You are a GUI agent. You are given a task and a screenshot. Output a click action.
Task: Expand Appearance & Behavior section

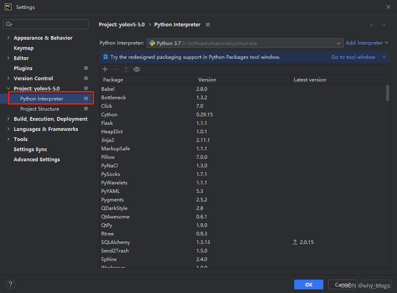click(8, 38)
